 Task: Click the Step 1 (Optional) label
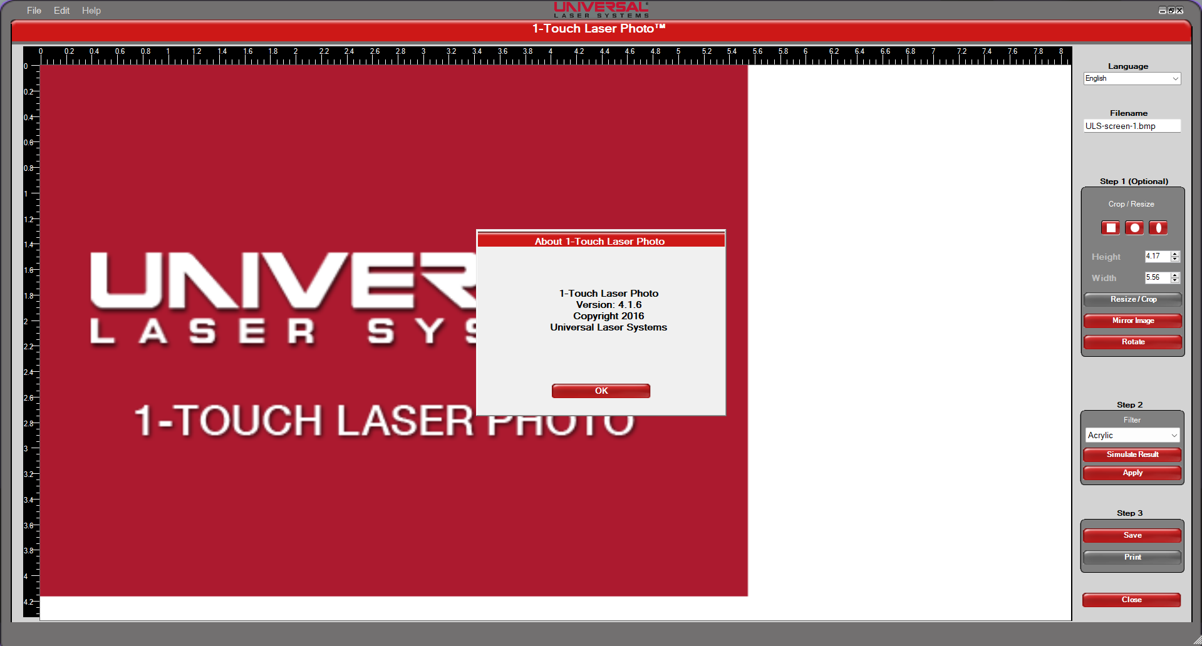pyautogui.click(x=1134, y=182)
